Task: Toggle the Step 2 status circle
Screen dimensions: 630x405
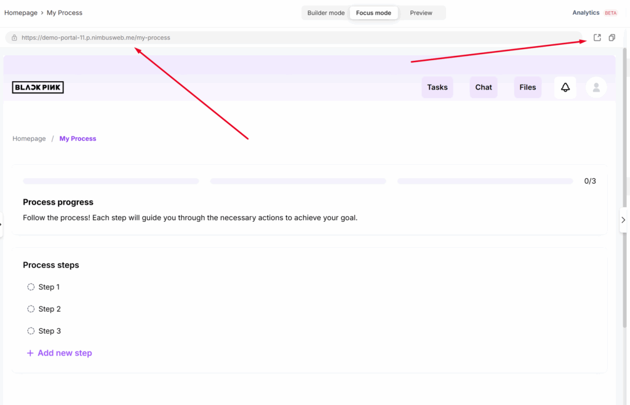Action: (31, 309)
